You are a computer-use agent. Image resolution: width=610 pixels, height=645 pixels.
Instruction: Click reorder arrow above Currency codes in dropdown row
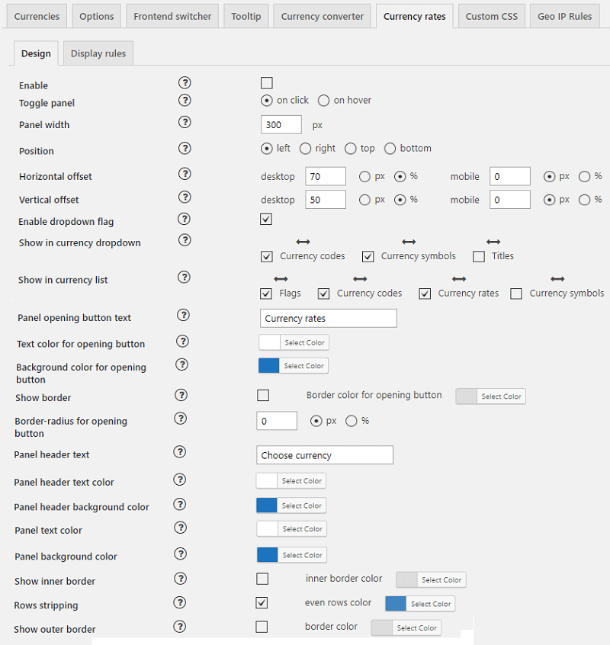pyautogui.click(x=303, y=242)
